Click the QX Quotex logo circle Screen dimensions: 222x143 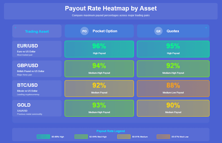158,31
